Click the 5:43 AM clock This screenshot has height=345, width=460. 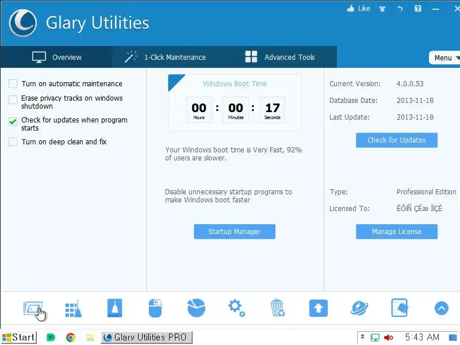pyautogui.click(x=422, y=338)
